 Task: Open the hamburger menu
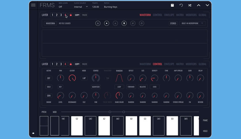coord(33,5)
